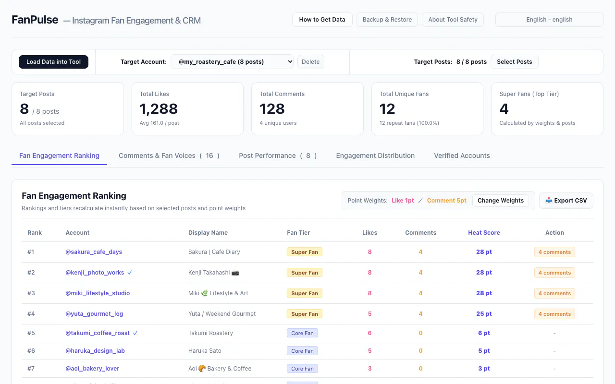615x384 pixels.
Task: Open How to Get Data
Action: (322, 20)
